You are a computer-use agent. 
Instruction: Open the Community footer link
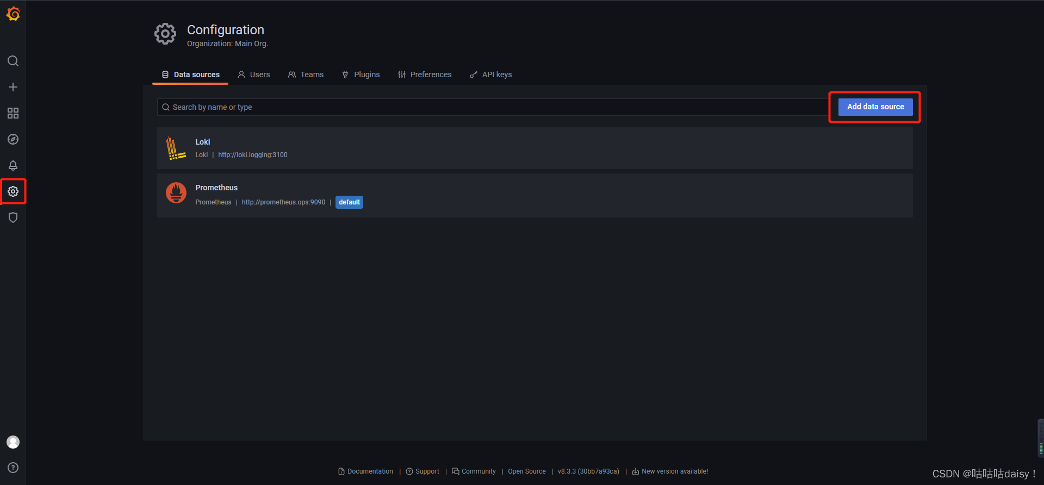[x=474, y=471]
